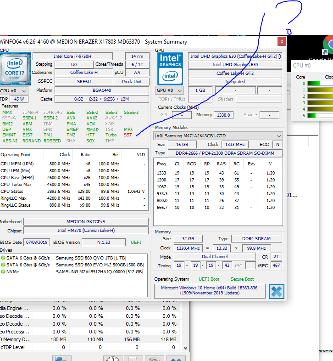
Task: Click green check icon next to NVMe drive
Action: click(3, 271)
